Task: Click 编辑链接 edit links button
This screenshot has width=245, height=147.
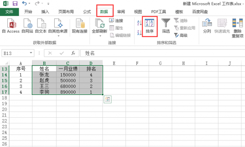Action: 120,35
